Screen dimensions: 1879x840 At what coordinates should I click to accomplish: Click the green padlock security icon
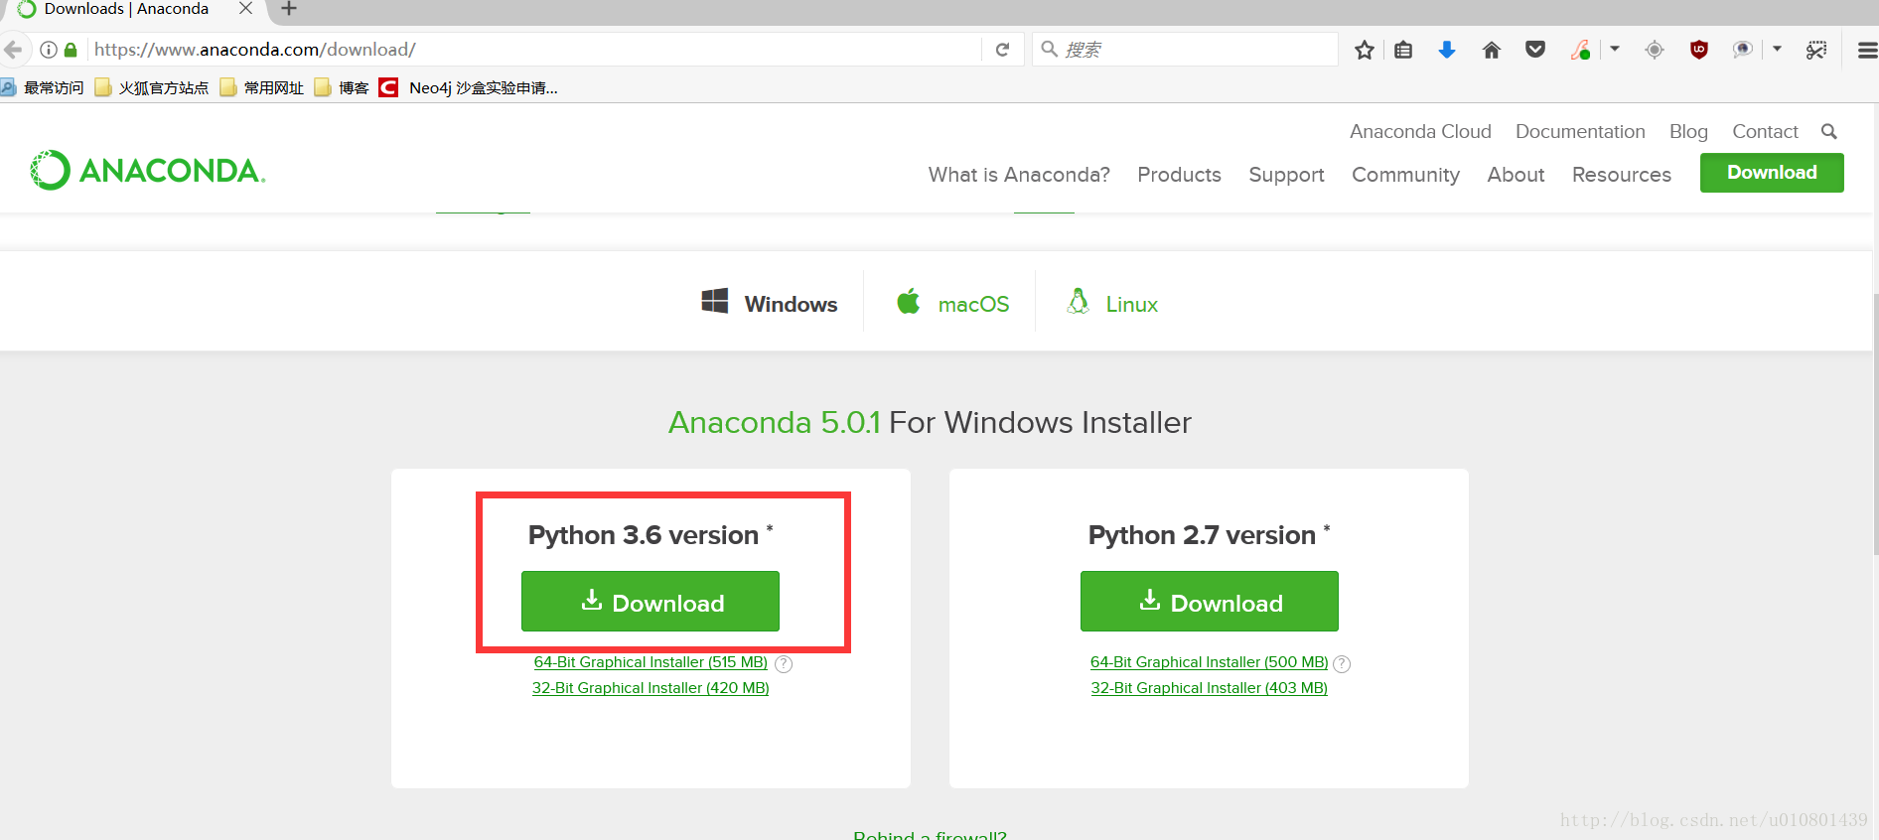click(71, 50)
